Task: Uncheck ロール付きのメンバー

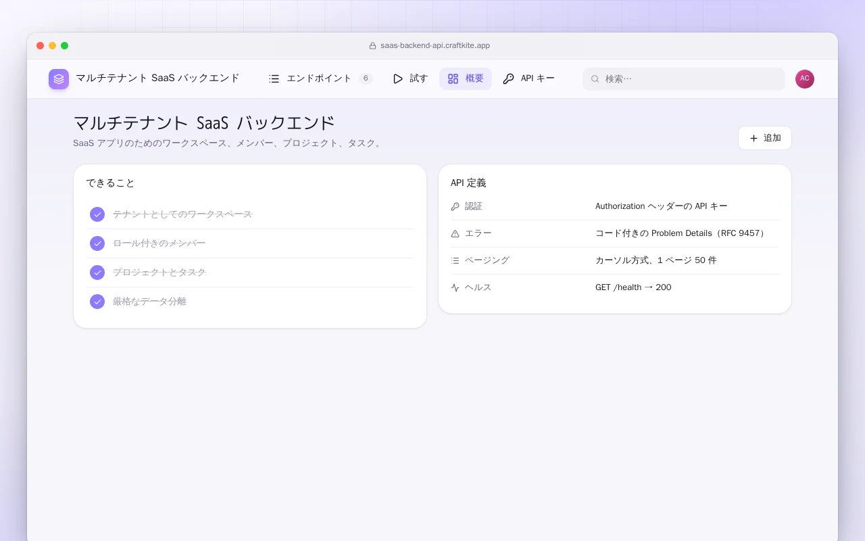Action: click(x=97, y=243)
